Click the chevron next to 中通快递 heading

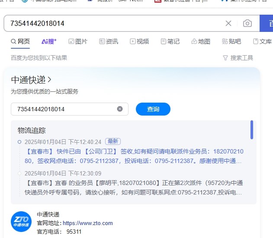coord(50,80)
